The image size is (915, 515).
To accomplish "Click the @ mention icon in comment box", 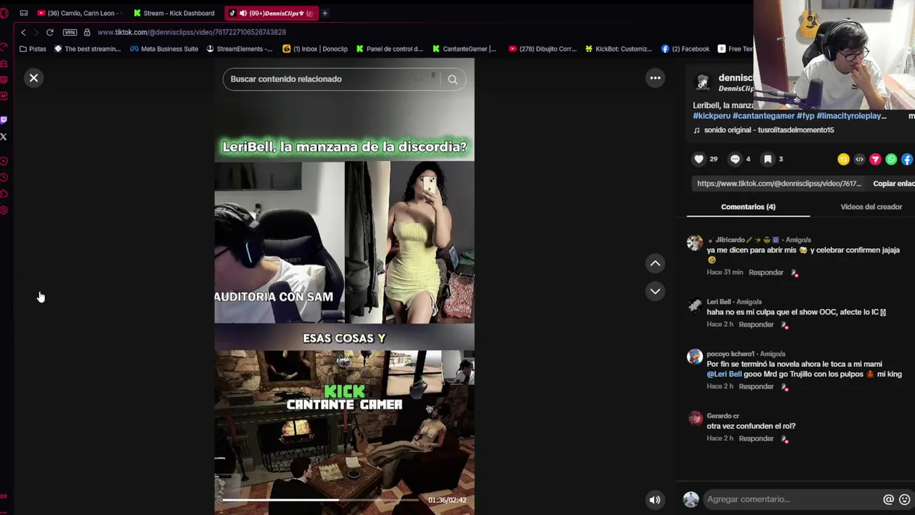I will coord(889,499).
